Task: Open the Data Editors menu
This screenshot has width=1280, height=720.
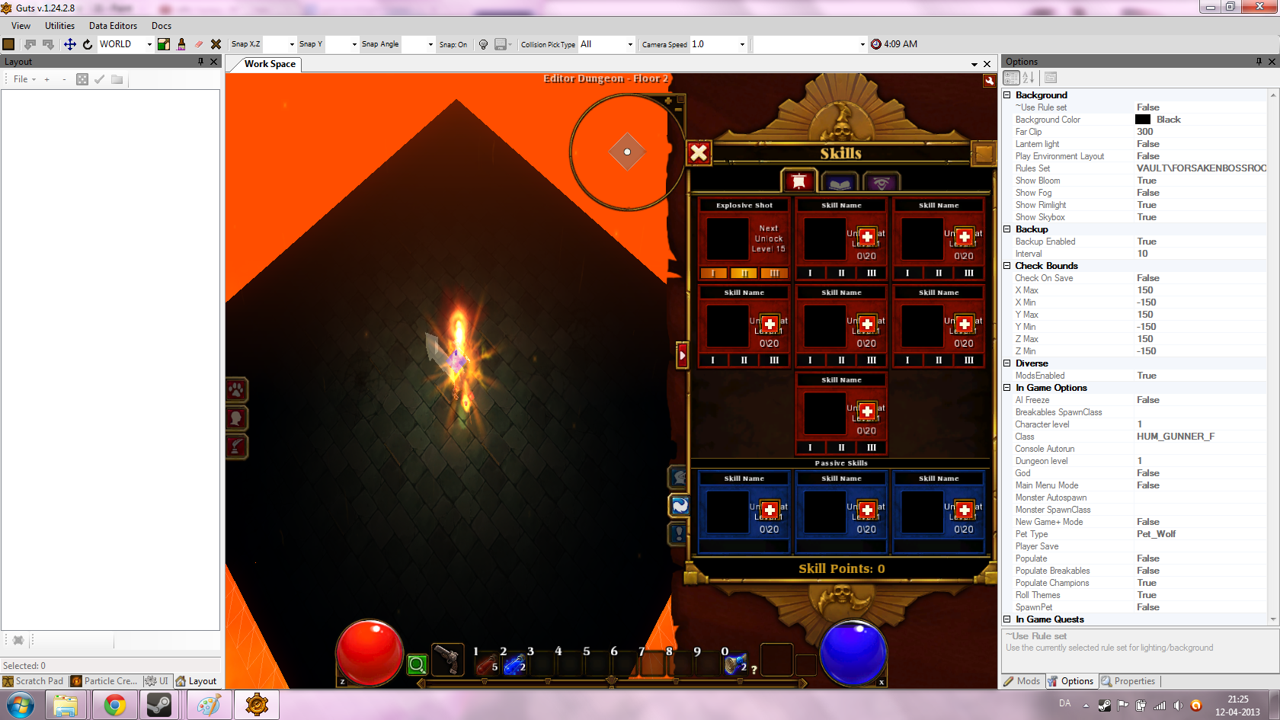Action: pos(113,26)
